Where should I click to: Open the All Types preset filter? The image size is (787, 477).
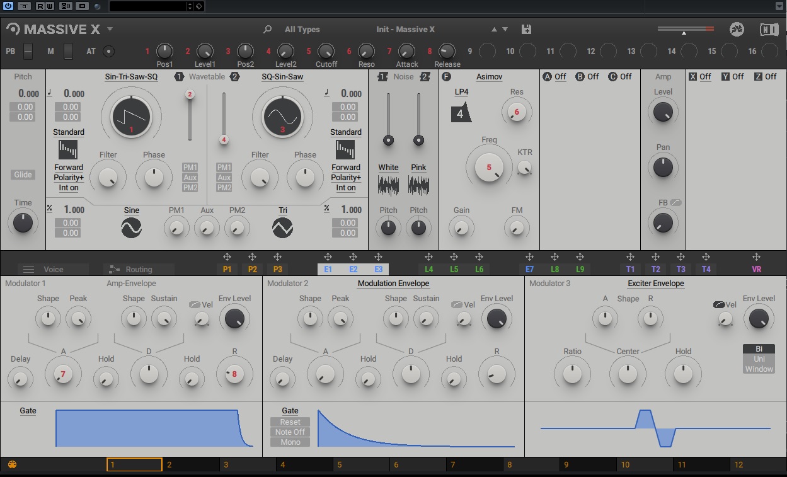point(302,30)
